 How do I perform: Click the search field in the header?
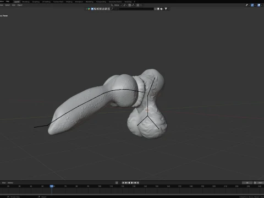[x=132, y=9]
